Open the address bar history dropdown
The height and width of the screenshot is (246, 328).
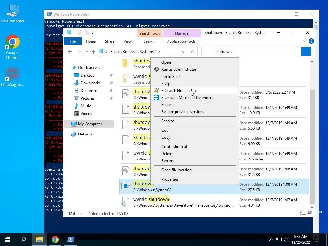[x=183, y=52]
